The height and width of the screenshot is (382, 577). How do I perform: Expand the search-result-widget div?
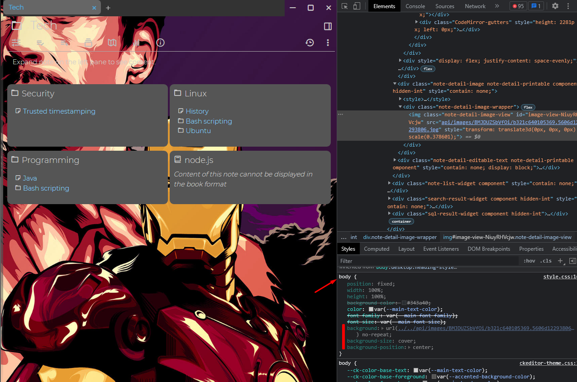[x=390, y=199]
